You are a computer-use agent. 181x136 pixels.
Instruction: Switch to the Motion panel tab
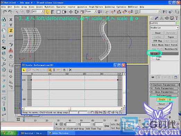167,18
